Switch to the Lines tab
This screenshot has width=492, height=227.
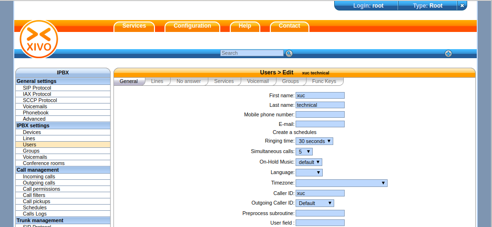coord(157,82)
